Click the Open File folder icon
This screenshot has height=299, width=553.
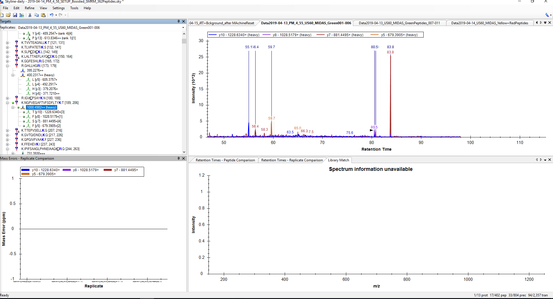tap(8, 15)
